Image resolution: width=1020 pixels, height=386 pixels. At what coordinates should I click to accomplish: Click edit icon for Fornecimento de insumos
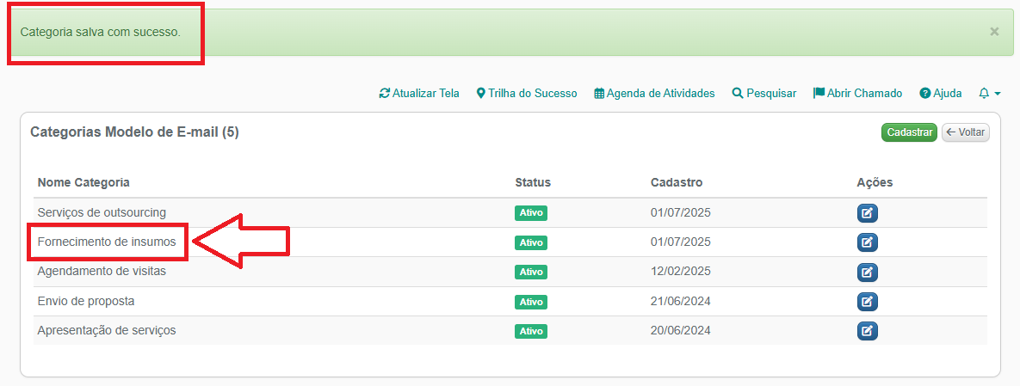coord(867,242)
